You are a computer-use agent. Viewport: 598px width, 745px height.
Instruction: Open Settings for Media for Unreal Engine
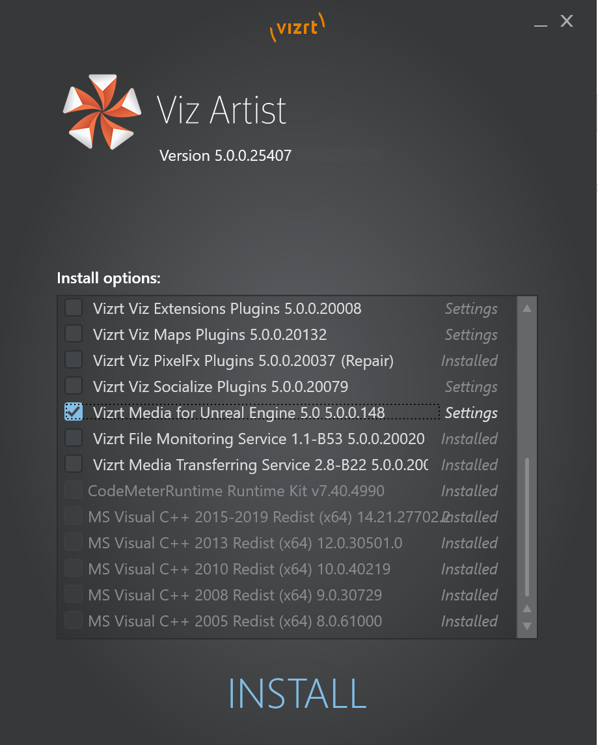(471, 413)
